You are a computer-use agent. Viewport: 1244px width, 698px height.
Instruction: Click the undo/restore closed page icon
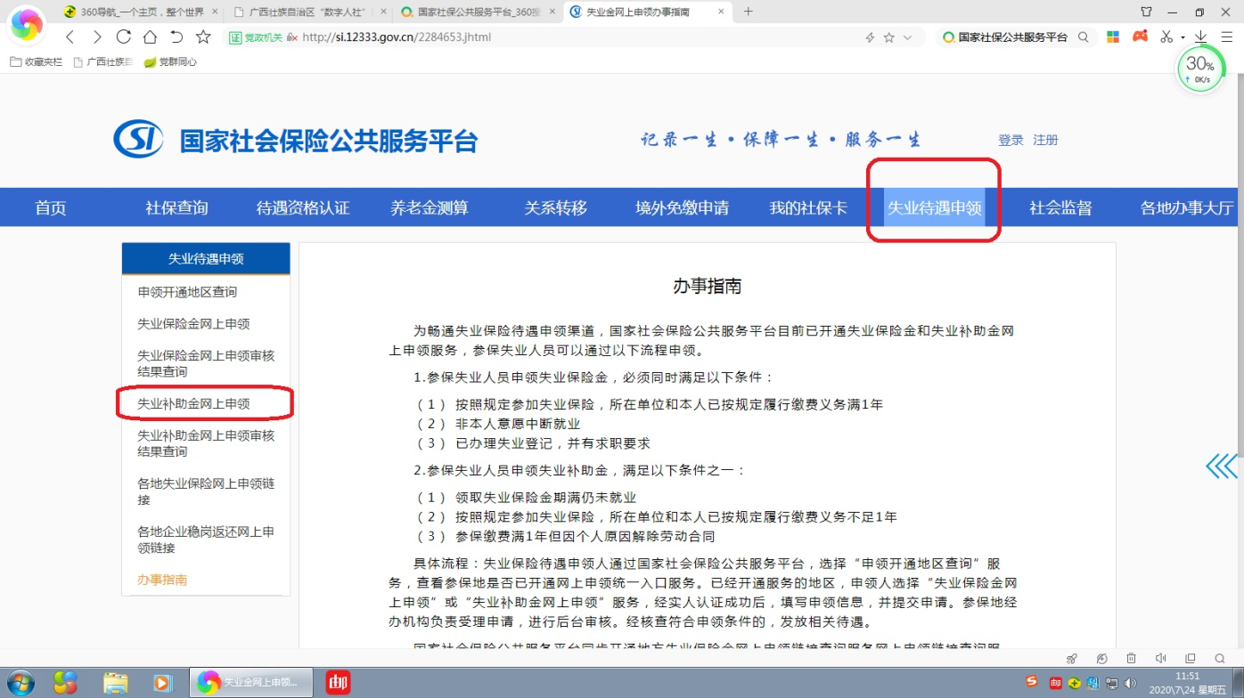[176, 37]
